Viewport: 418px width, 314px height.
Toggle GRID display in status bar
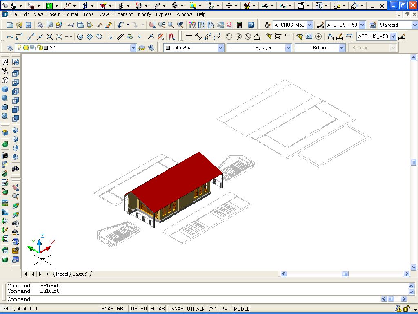(x=122, y=308)
